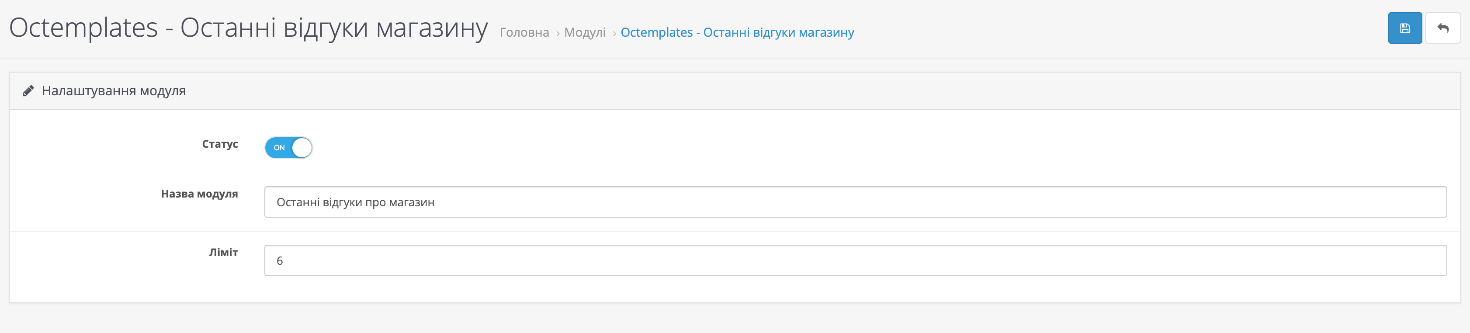
Task: Click the ON text inside the status switch
Action: tap(279, 148)
